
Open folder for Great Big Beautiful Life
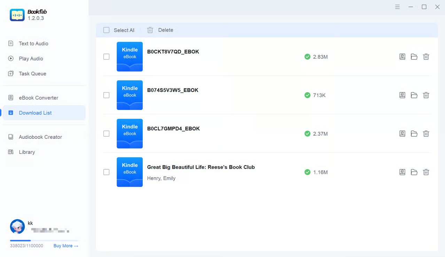(x=414, y=172)
